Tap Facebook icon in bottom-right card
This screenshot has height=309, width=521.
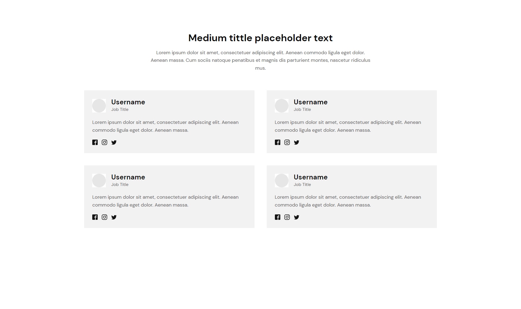tap(277, 217)
